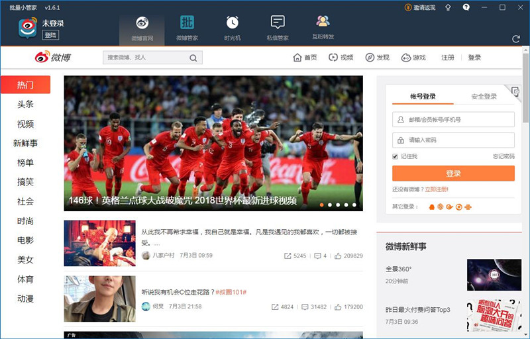Select 热门 in the left sidebar

[x=25, y=84]
